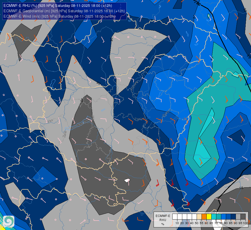Pick the teal 70-75 legend swatch
Image resolution: width=251 pixels, height=230 pixels.
coord(219,217)
